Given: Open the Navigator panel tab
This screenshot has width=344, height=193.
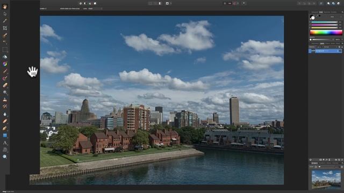Looking at the screenshot, I should (314, 163).
